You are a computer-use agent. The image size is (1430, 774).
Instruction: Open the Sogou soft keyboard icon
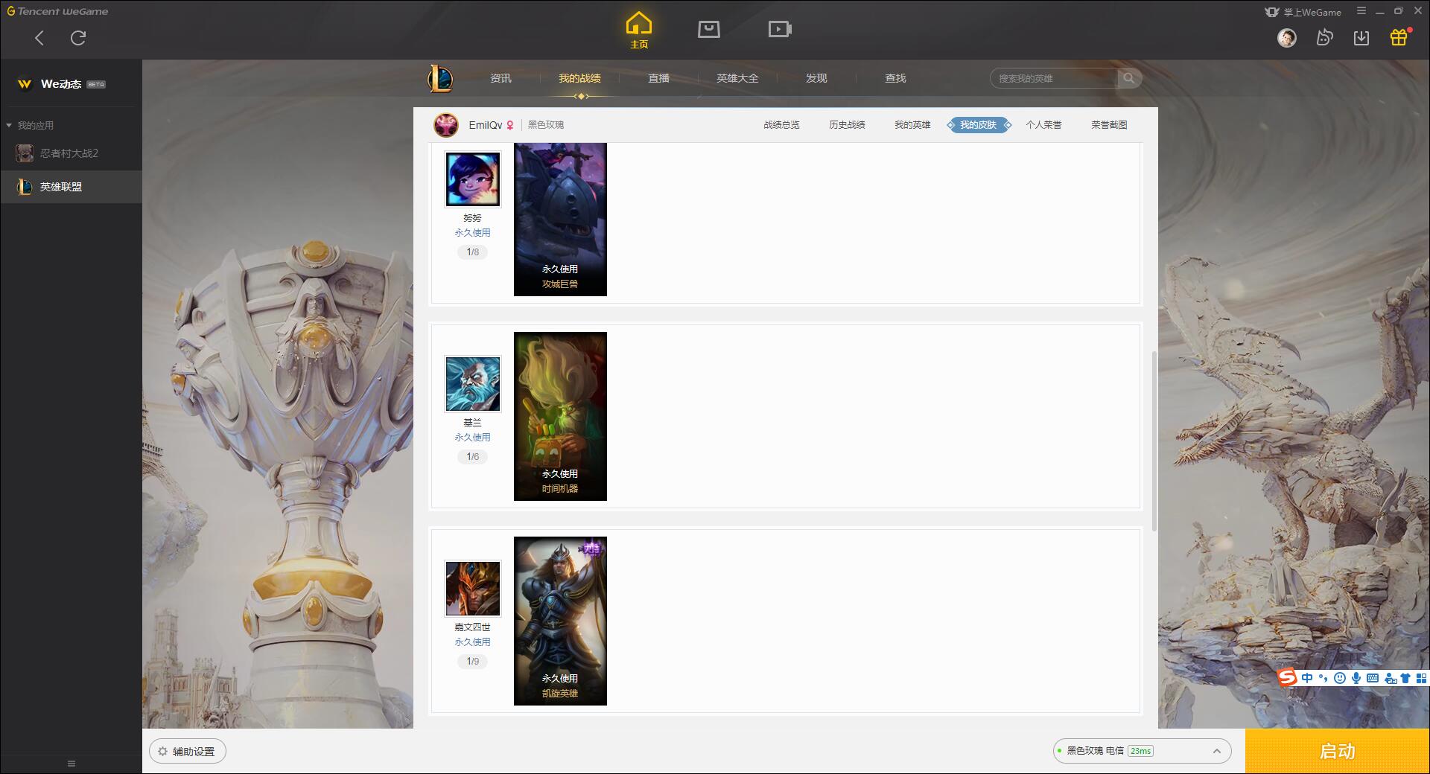1373,678
